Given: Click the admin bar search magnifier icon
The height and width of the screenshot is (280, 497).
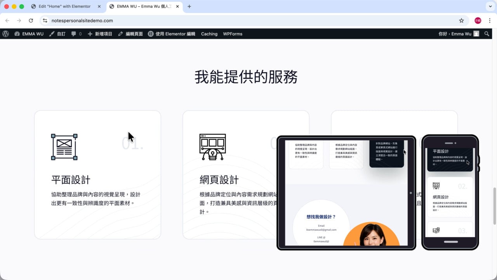Looking at the screenshot, I should 487,34.
